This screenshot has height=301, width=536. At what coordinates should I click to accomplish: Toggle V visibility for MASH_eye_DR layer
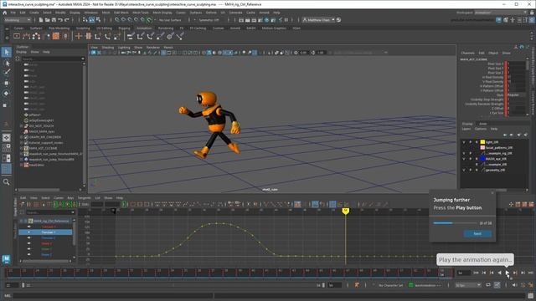click(x=464, y=159)
